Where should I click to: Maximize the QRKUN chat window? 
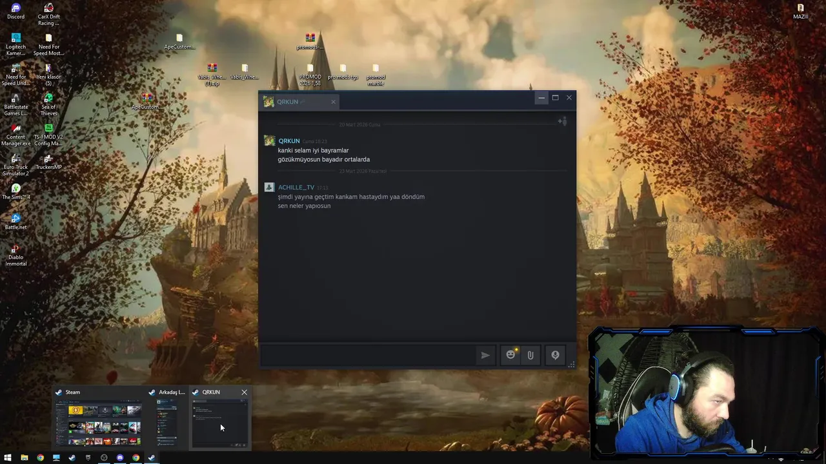click(555, 98)
